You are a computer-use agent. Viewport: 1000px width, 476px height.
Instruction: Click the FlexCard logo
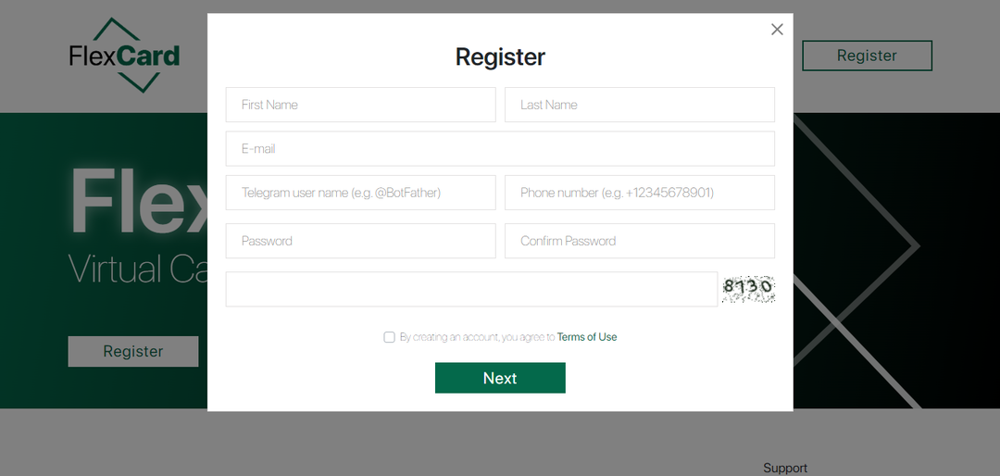coord(124,56)
